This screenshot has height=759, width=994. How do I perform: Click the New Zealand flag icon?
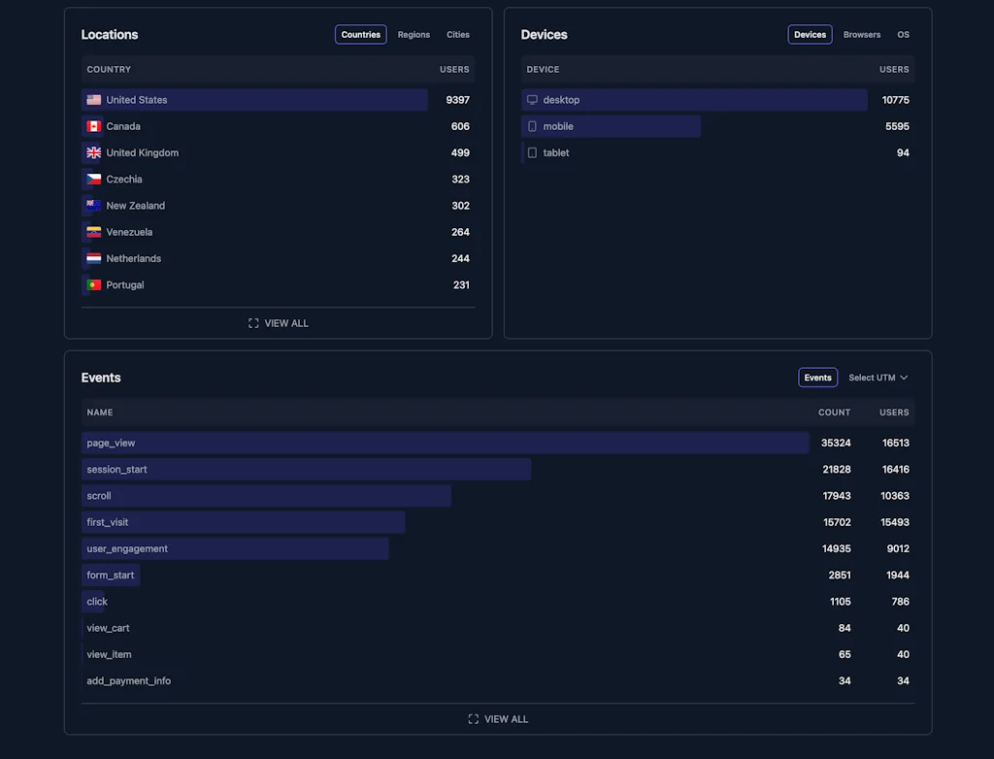click(x=94, y=205)
